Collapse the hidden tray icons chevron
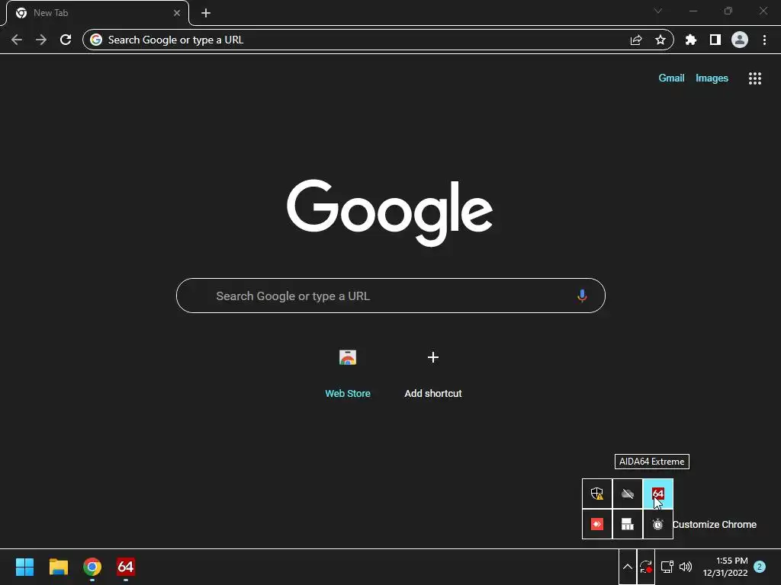Image resolution: width=781 pixels, height=585 pixels. [x=628, y=567]
